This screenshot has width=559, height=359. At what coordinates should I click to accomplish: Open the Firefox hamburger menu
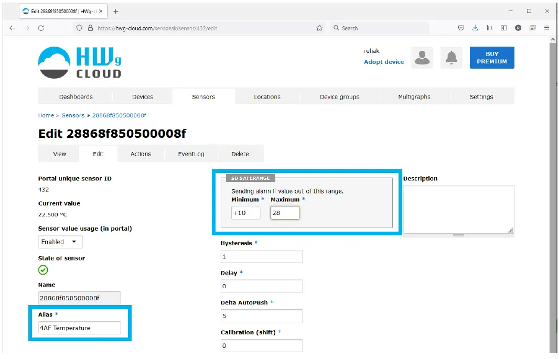[x=546, y=28]
